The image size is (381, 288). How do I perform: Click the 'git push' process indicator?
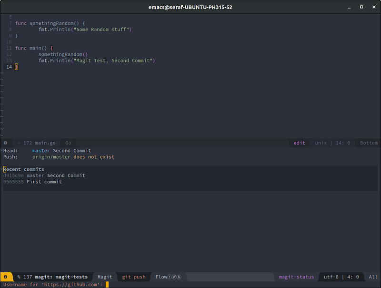[134, 277]
